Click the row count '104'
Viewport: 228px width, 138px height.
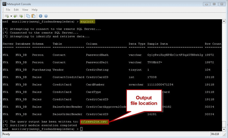(x=208, y=70)
